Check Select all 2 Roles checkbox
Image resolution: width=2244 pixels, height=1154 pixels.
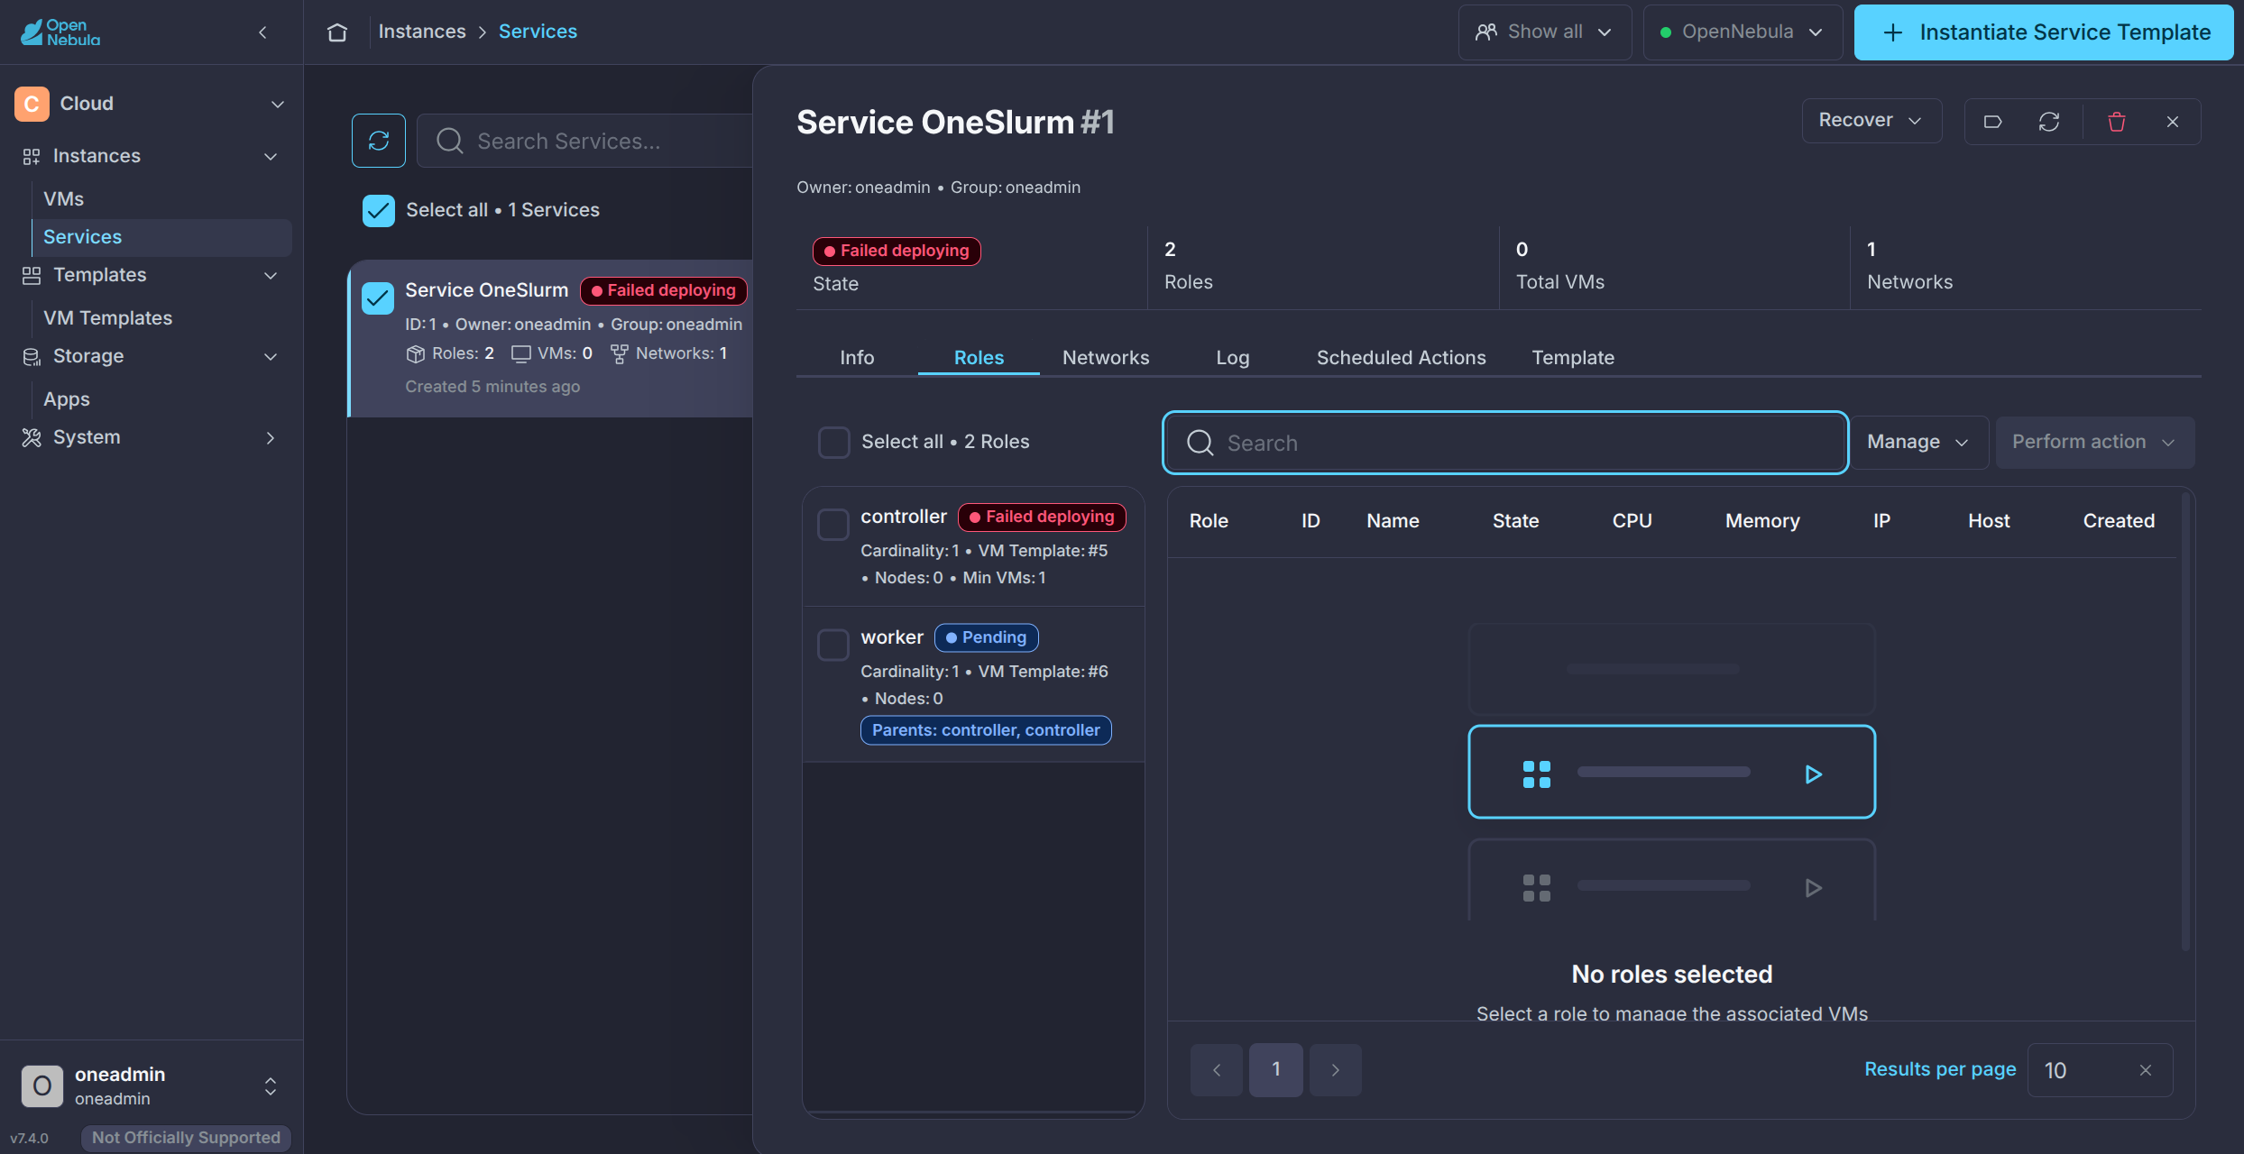834,442
